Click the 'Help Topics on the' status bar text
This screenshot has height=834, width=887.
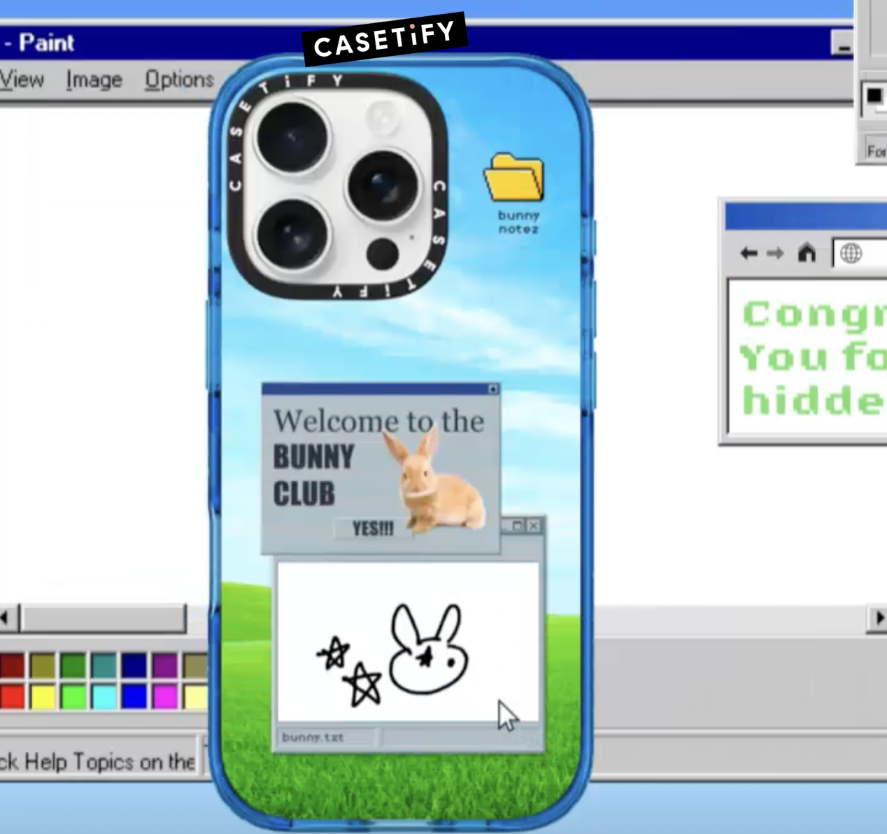[110, 761]
